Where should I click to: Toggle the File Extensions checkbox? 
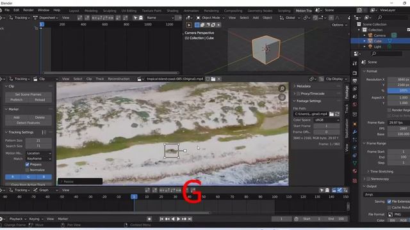389,202
